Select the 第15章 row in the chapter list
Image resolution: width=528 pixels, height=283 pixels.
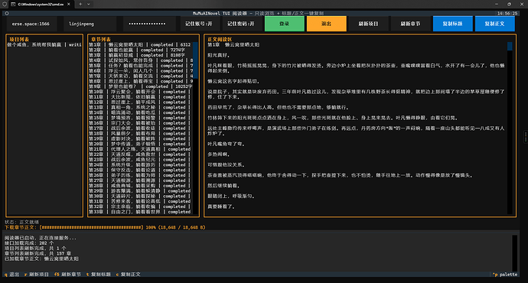pyautogui.click(x=141, y=118)
